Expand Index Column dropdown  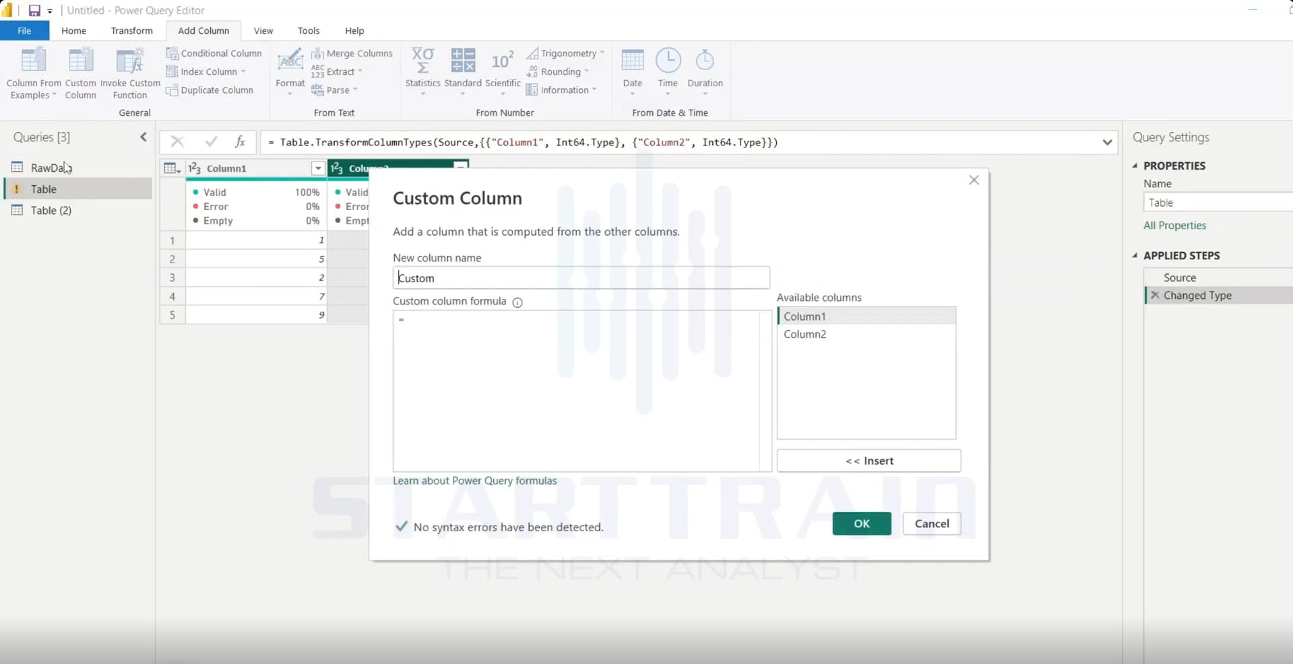(x=243, y=72)
